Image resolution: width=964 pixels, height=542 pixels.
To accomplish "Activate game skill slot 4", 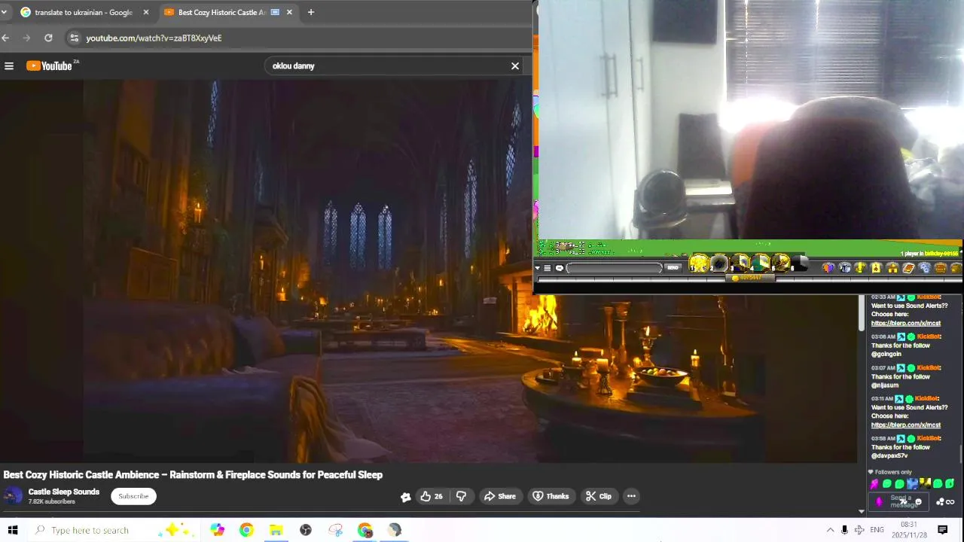I will (x=761, y=263).
